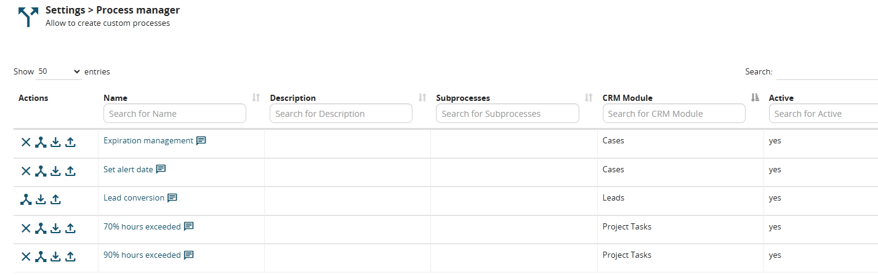
Task: Click the Search for CRM Module field
Action: (674, 114)
